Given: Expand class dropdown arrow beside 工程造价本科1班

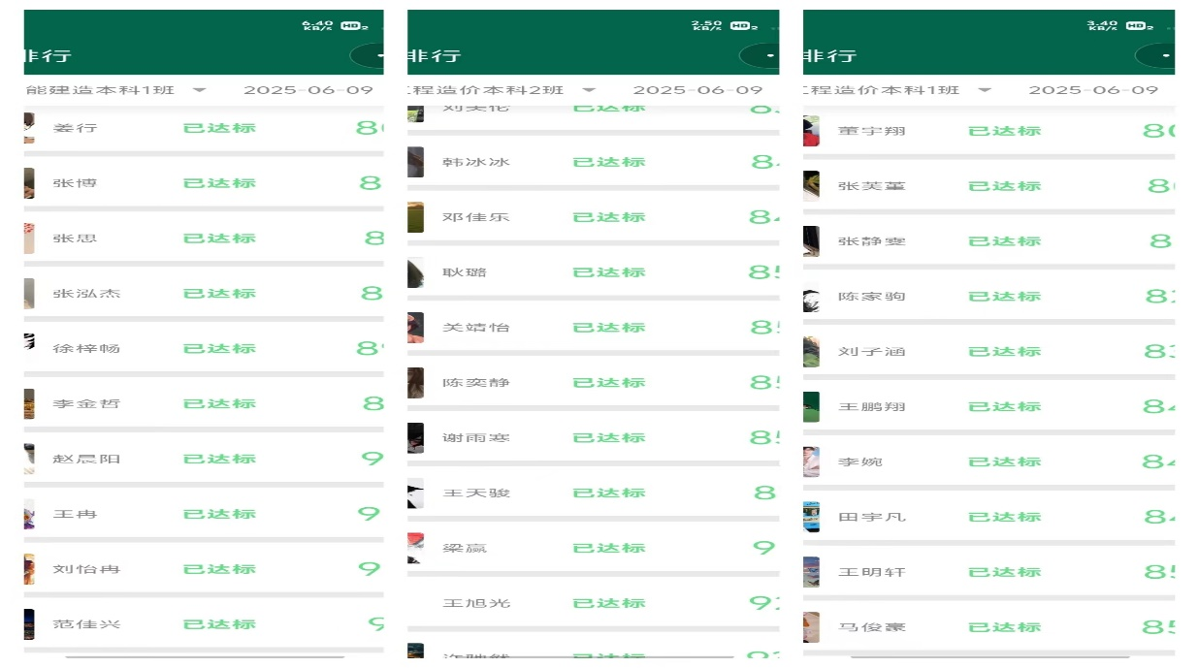Looking at the screenshot, I should click(985, 90).
